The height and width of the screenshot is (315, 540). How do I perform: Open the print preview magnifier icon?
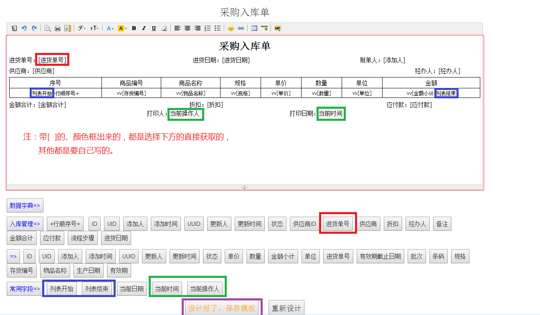[x=48, y=28]
